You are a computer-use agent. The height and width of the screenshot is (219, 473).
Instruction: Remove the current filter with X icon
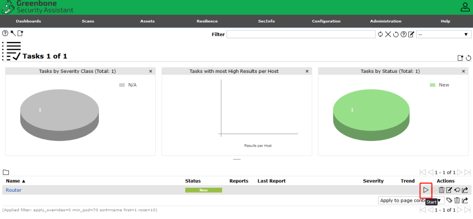tap(388, 35)
